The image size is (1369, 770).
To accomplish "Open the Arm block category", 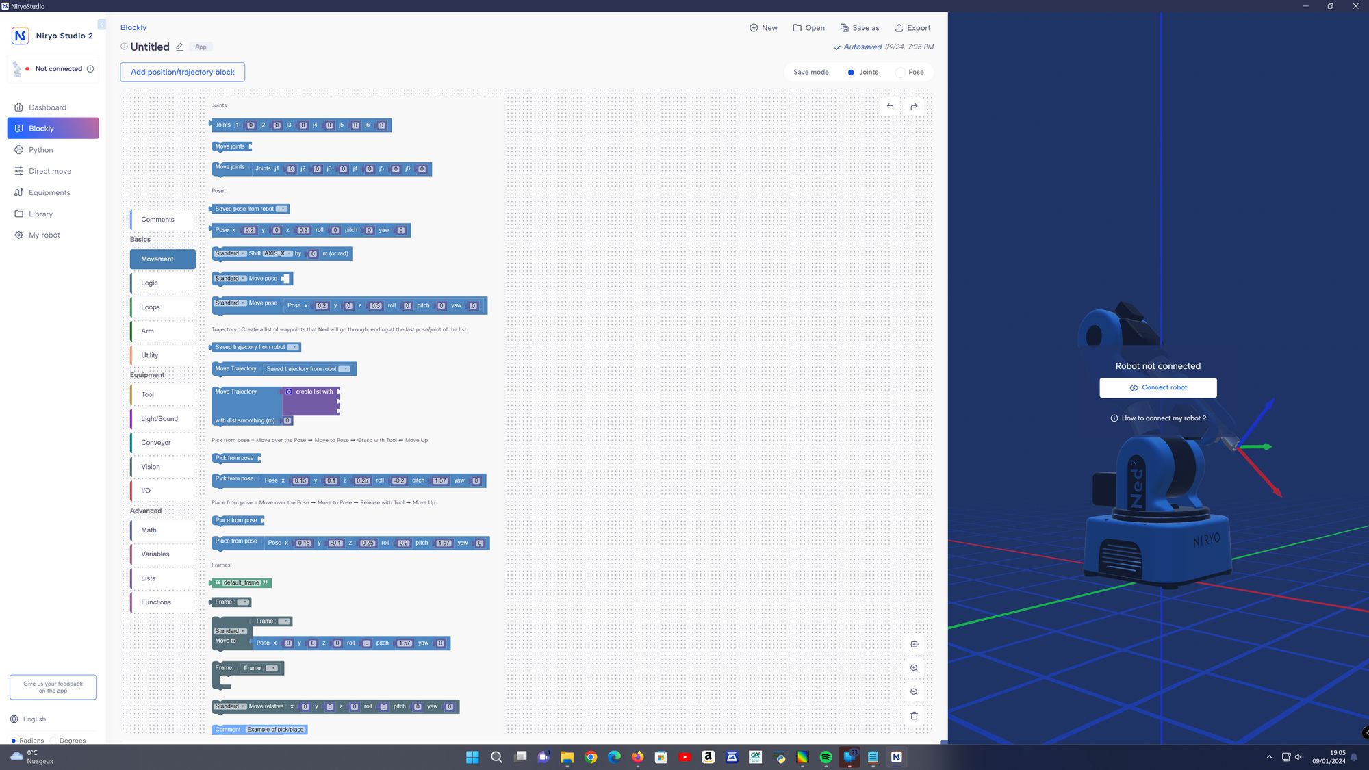I will click(x=163, y=331).
